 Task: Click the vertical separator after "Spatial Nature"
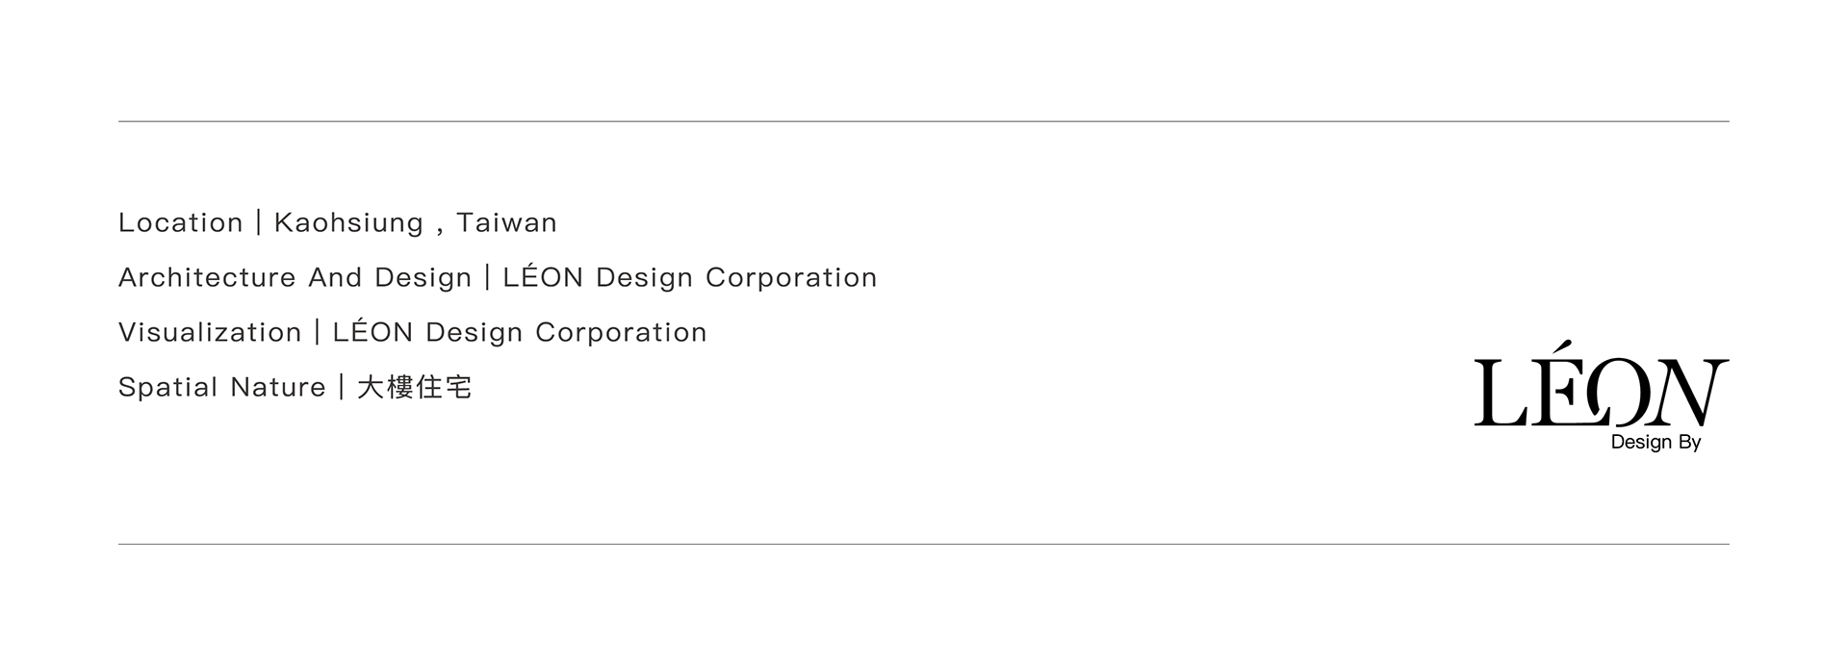tap(342, 388)
